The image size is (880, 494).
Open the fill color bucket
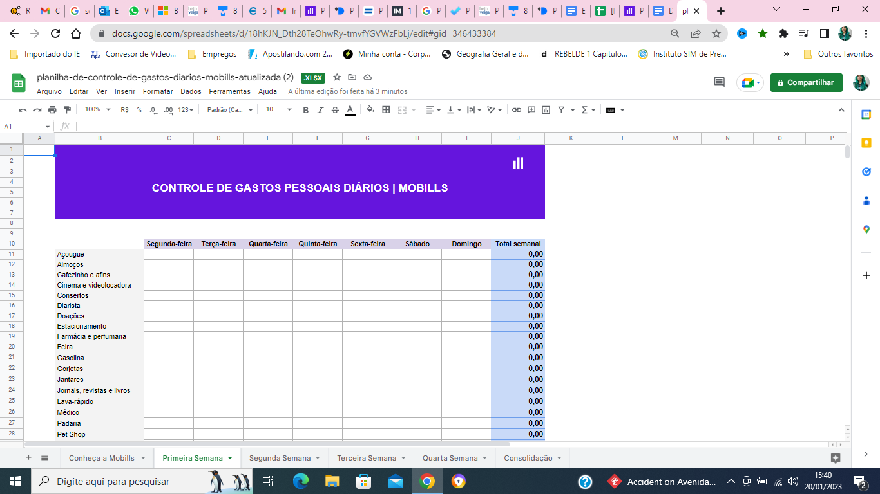click(x=370, y=110)
